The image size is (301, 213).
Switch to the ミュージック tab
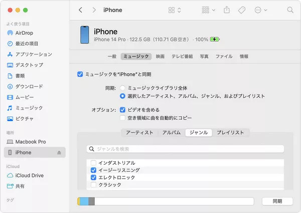click(136, 56)
